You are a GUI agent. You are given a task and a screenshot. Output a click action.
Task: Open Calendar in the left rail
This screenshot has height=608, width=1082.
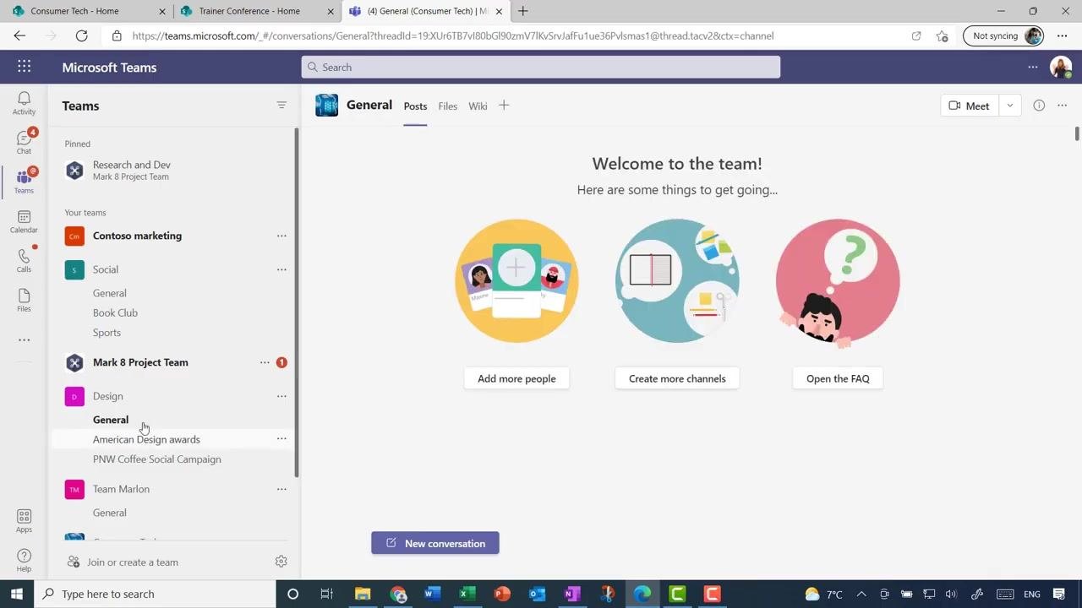click(24, 221)
